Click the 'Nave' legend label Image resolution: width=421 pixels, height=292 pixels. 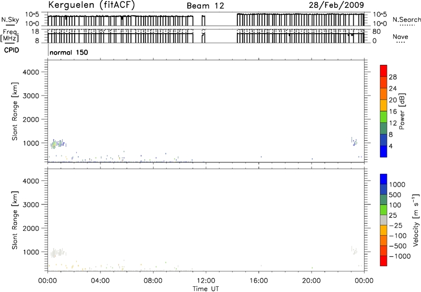pos(400,36)
